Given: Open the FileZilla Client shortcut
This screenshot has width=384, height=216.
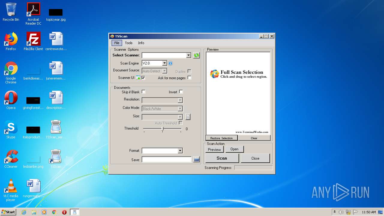Looking at the screenshot, I should (x=33, y=41).
